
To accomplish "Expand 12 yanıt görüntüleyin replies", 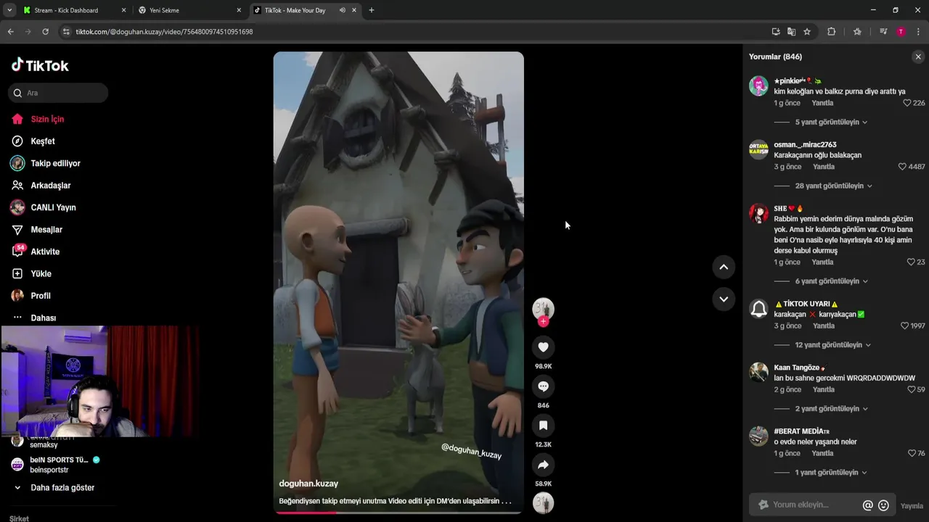I will [x=833, y=345].
